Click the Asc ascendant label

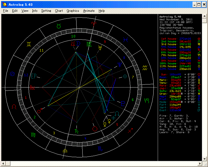coord(32,87)
